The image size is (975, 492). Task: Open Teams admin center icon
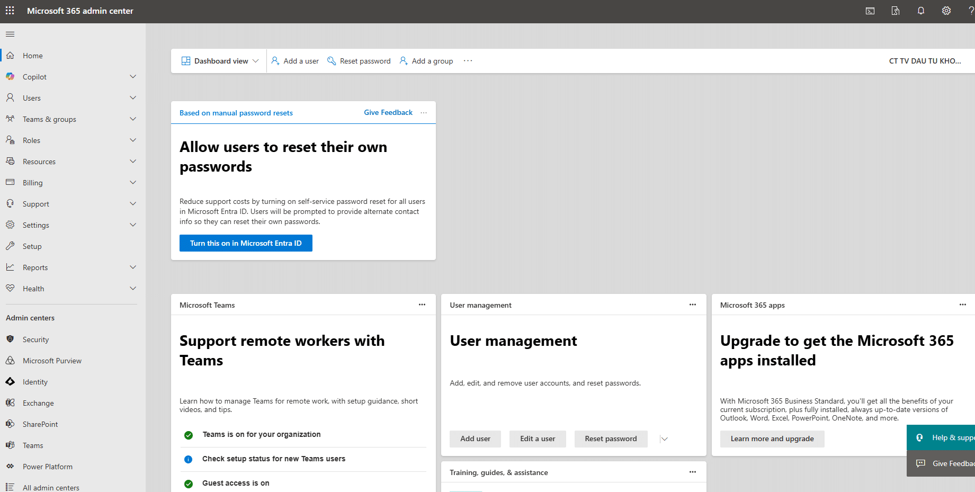[x=10, y=445]
